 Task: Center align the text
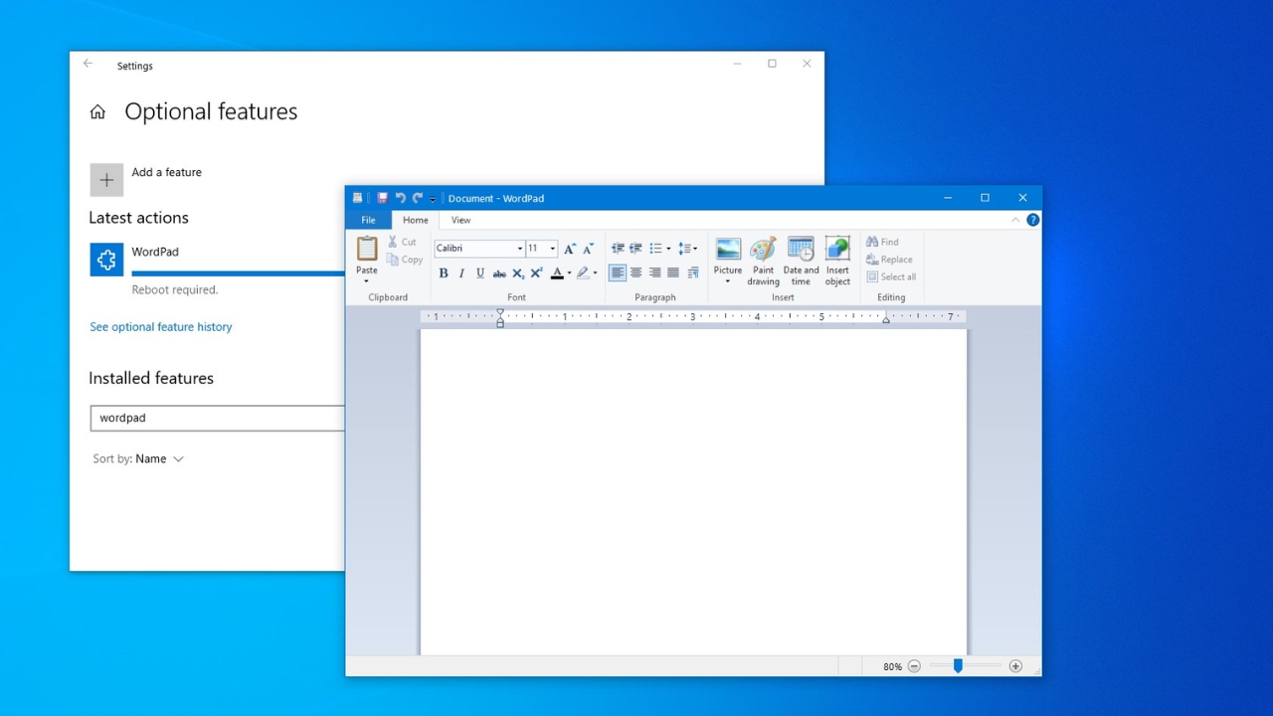(636, 272)
